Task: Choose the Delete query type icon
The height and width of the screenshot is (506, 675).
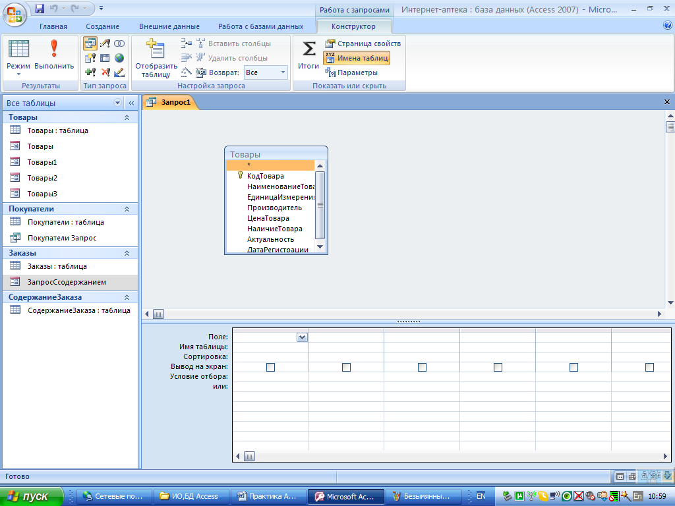Action: pyautogui.click(x=105, y=72)
